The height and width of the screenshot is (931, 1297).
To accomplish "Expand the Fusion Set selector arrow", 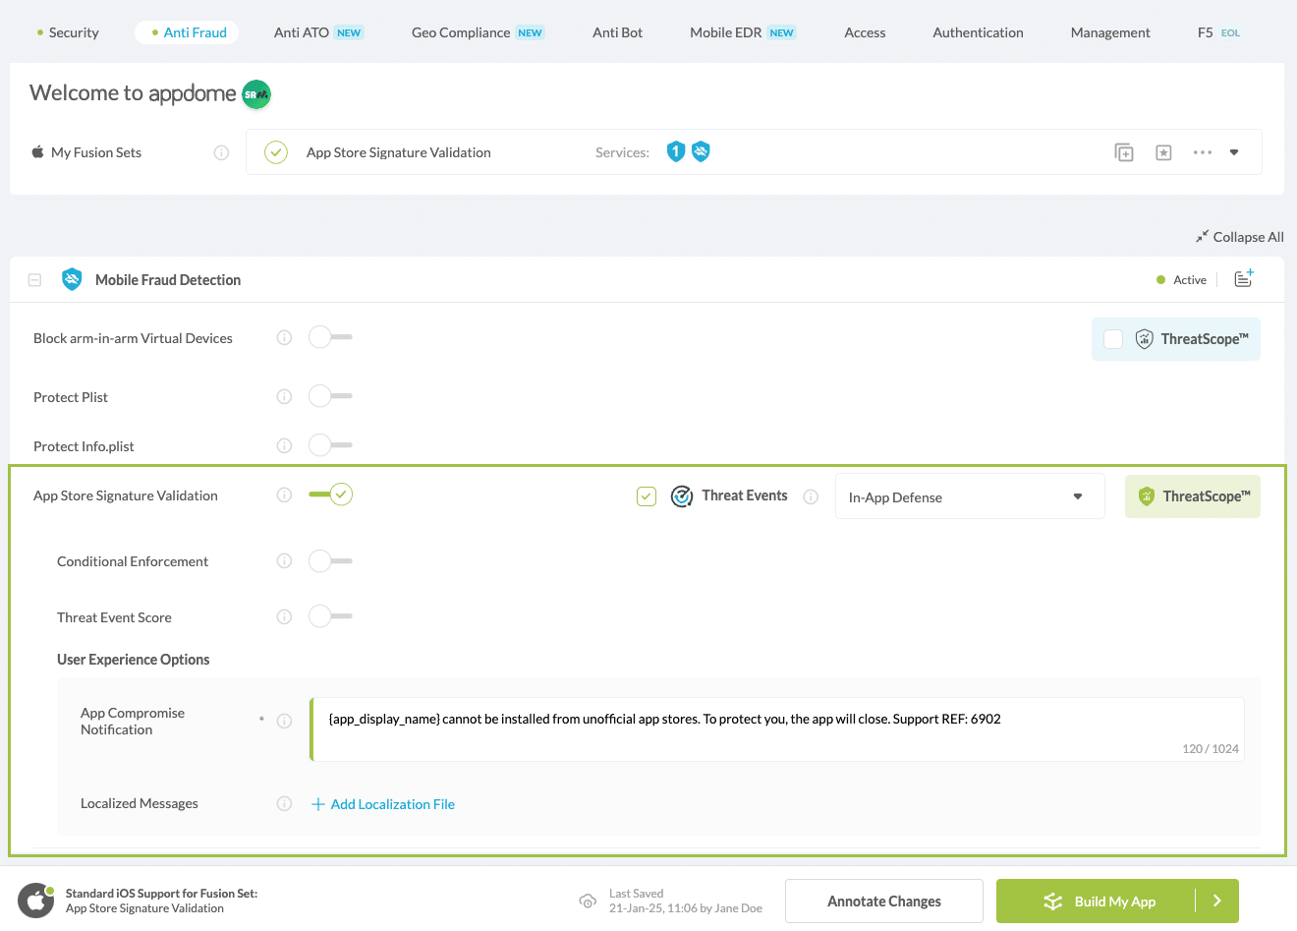I will (1234, 152).
